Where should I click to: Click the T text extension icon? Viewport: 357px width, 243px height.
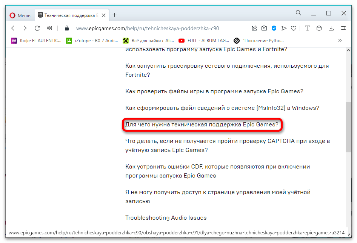(x=307, y=28)
